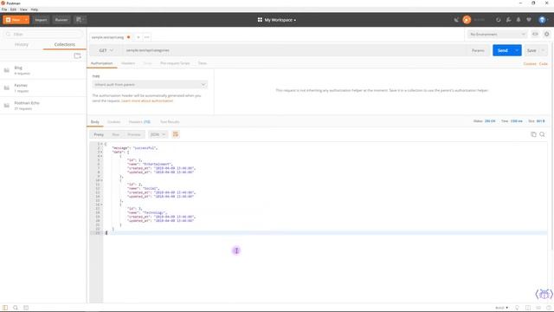Click the blue Send button
This screenshot has height=312, width=554.
coord(502,50)
